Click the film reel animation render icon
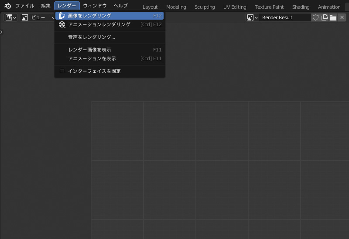The width and height of the screenshot is (349, 239). [62, 24]
